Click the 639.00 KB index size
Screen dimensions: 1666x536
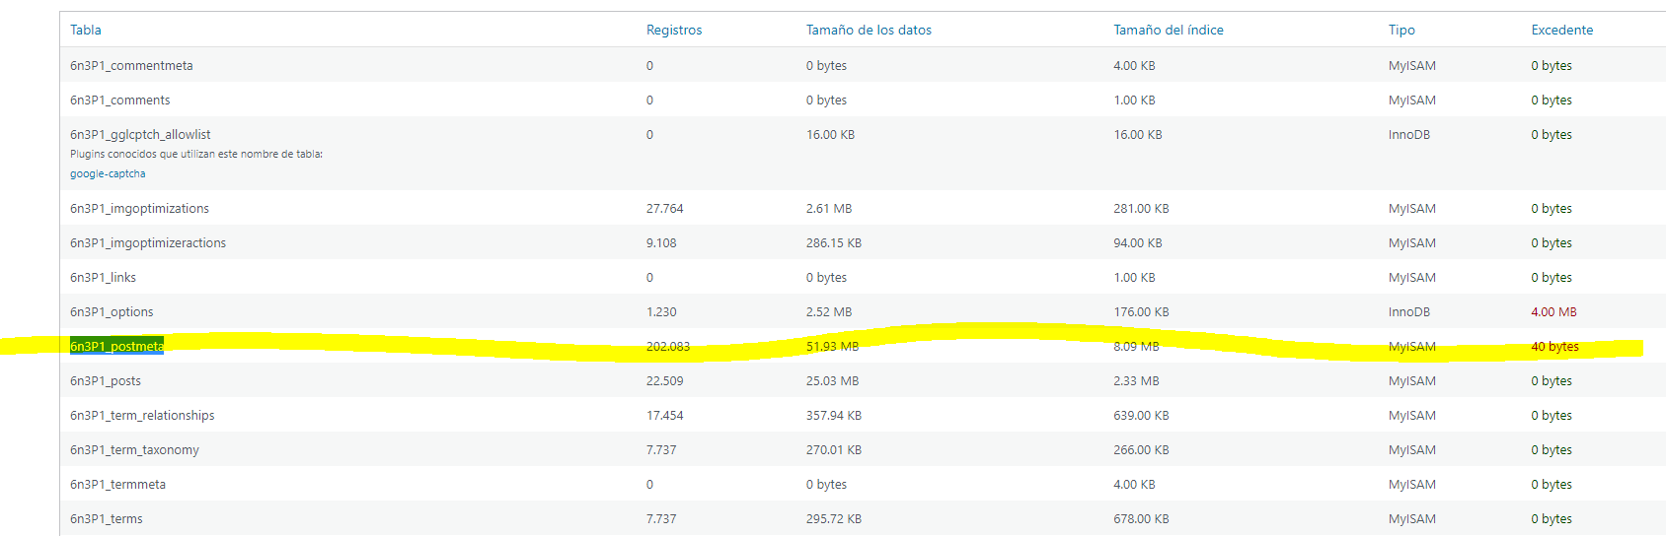coord(1141,416)
